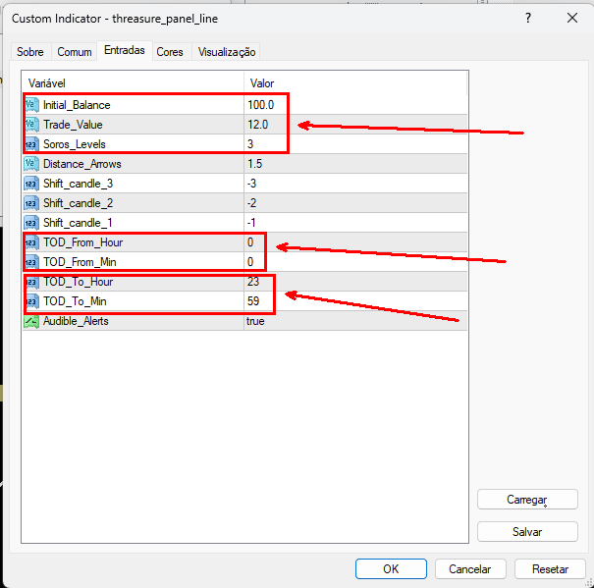Image resolution: width=594 pixels, height=588 pixels.
Task: Close the Custom Indicator dialog
Action: click(572, 18)
